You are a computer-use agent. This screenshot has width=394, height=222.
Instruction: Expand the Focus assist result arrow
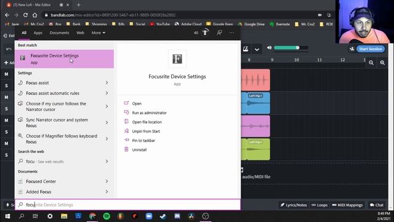point(107,83)
